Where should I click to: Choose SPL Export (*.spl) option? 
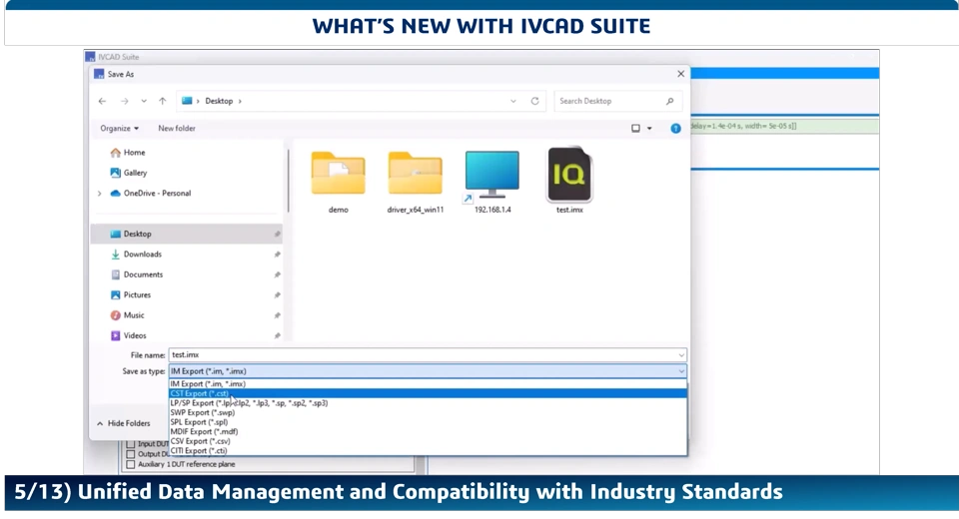click(428, 422)
